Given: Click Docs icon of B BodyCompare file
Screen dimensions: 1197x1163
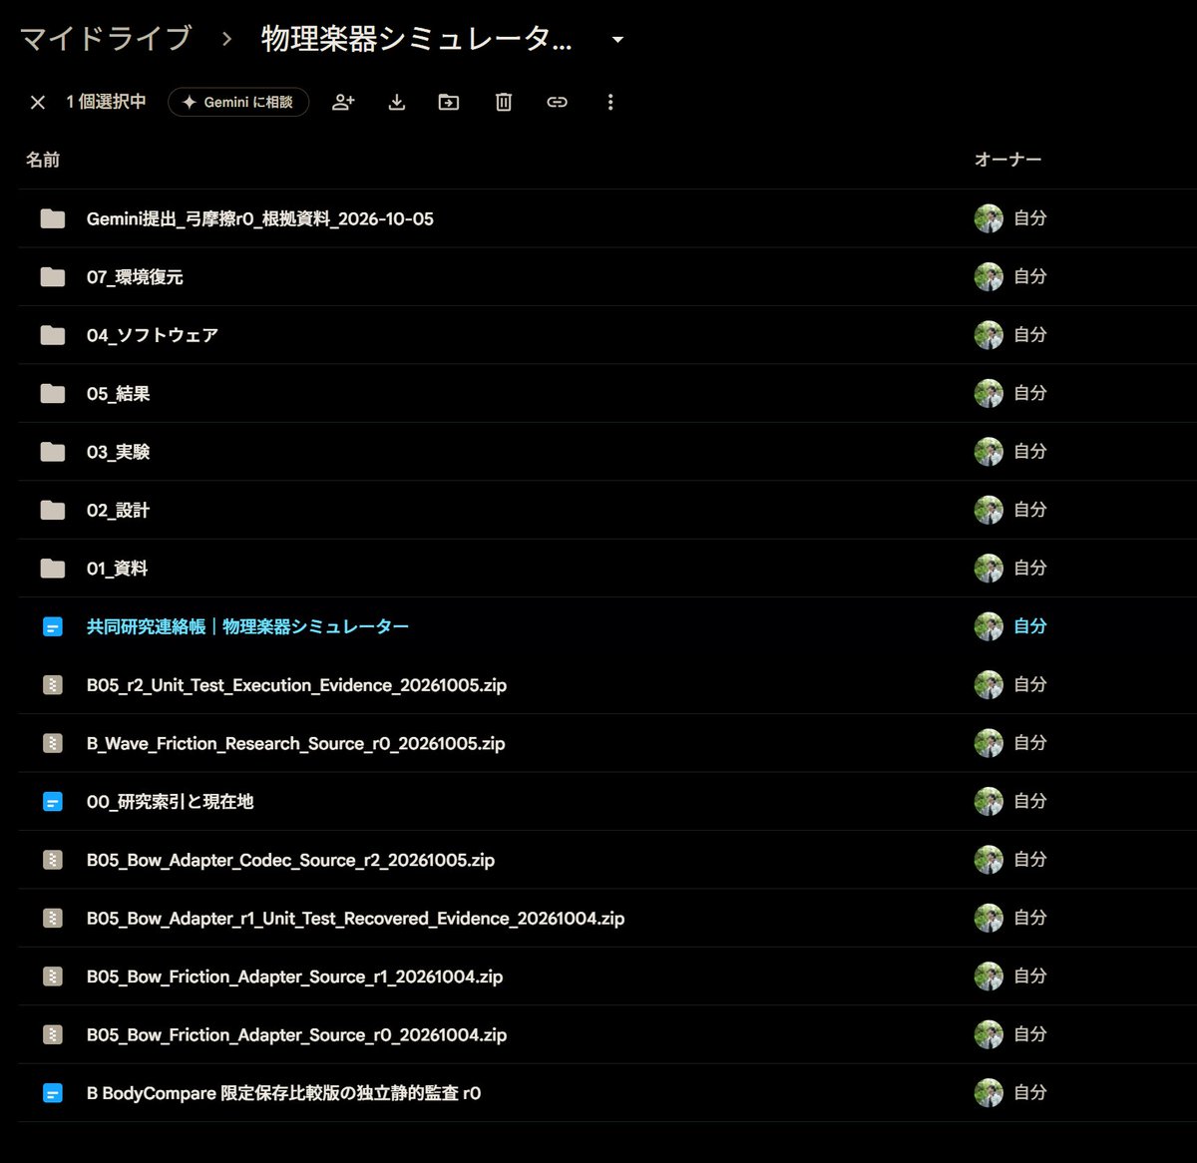Looking at the screenshot, I should coord(53,1094).
